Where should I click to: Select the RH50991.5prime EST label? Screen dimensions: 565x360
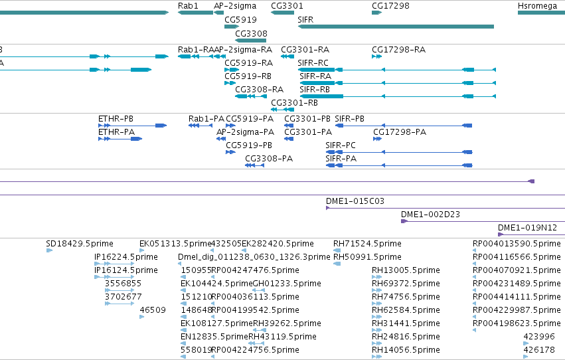click(x=367, y=257)
